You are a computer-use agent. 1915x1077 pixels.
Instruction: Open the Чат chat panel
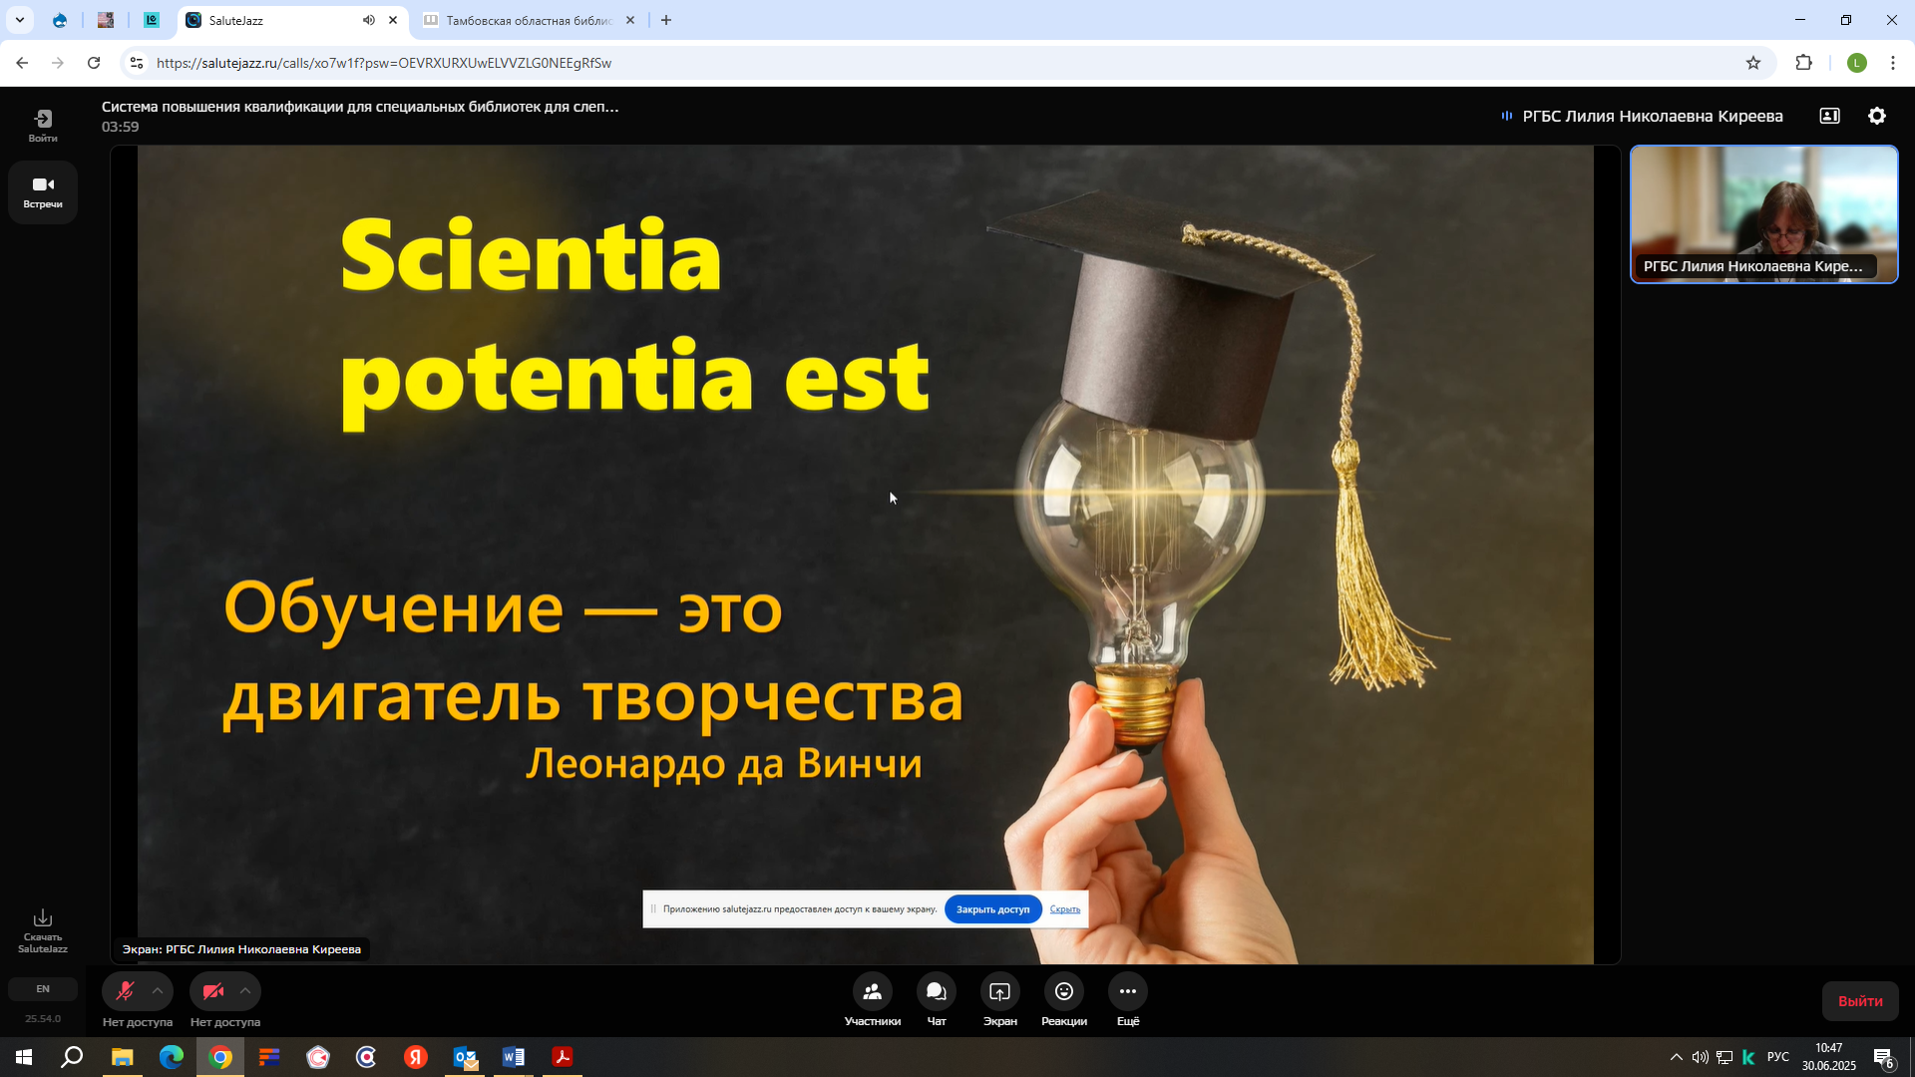937,1000
